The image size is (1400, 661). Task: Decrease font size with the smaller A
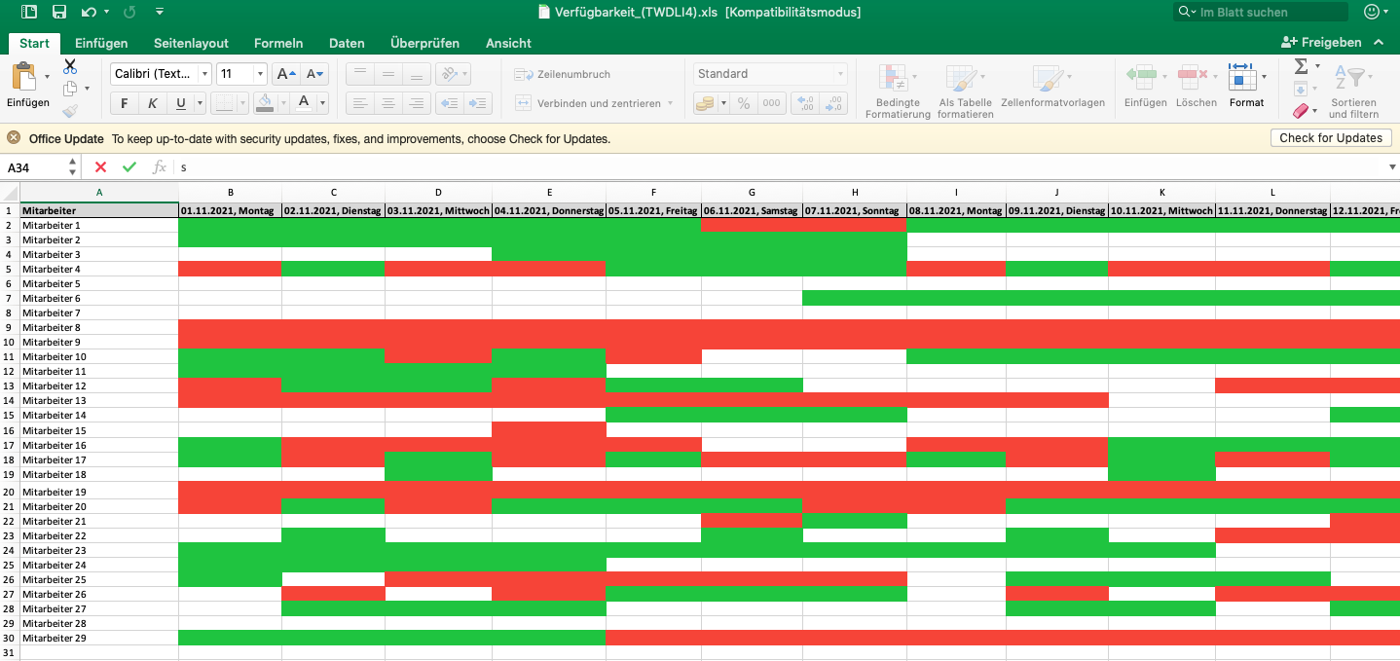314,74
